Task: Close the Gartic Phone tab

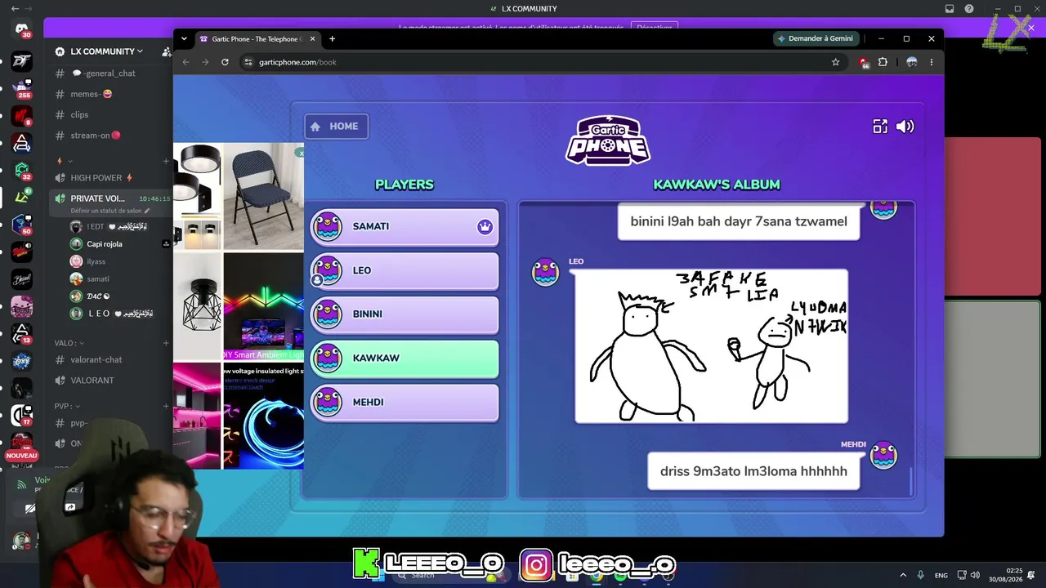Action: (x=313, y=39)
